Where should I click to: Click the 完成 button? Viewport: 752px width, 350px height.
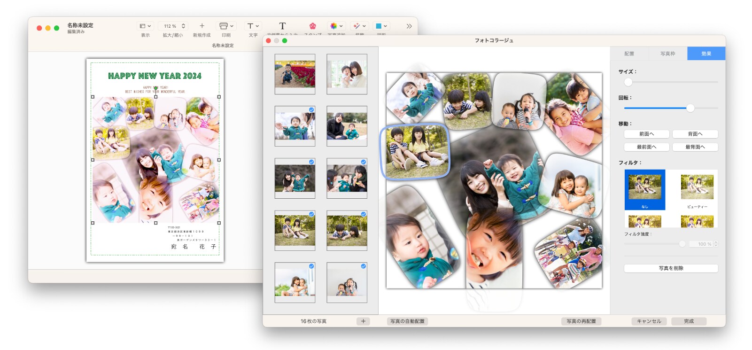[689, 321]
